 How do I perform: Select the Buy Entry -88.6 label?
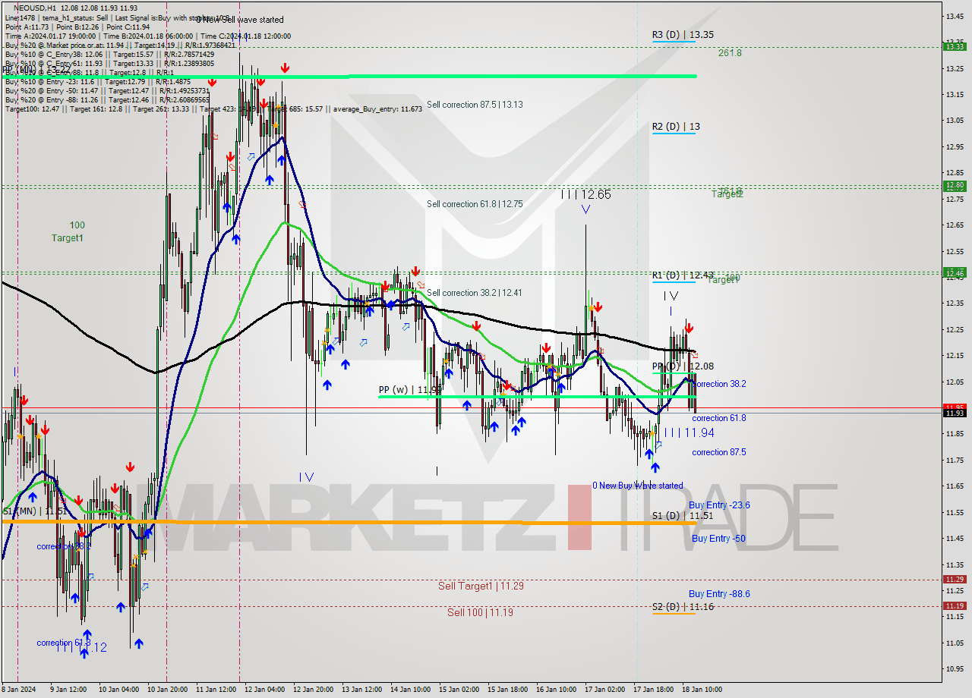coord(719,594)
